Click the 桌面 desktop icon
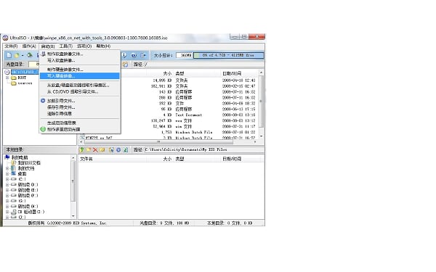Screen dimensions: 436x272 (x=13, y=173)
